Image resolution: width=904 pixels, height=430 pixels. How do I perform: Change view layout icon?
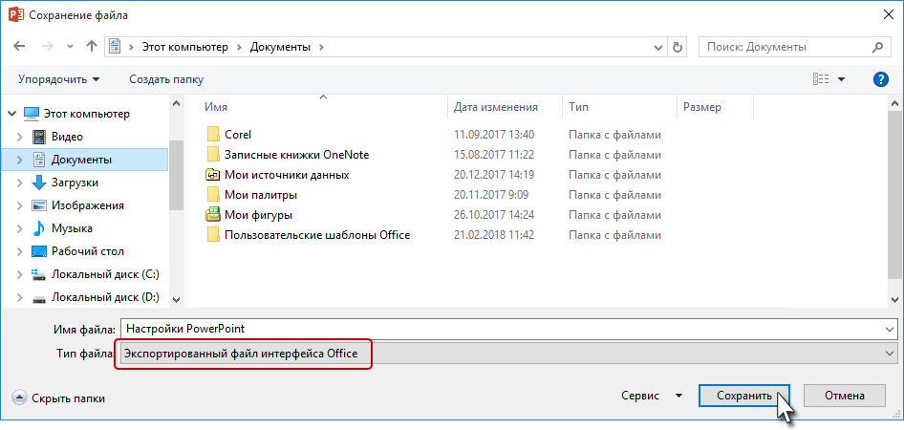[x=821, y=79]
